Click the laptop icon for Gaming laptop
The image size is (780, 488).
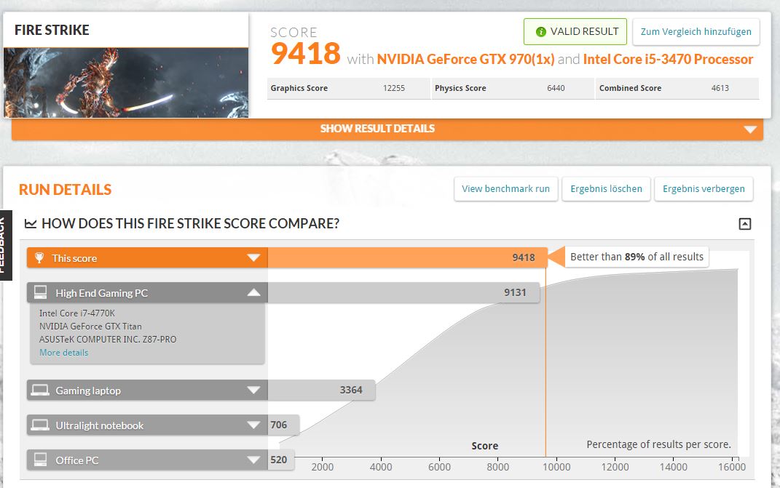[40, 390]
